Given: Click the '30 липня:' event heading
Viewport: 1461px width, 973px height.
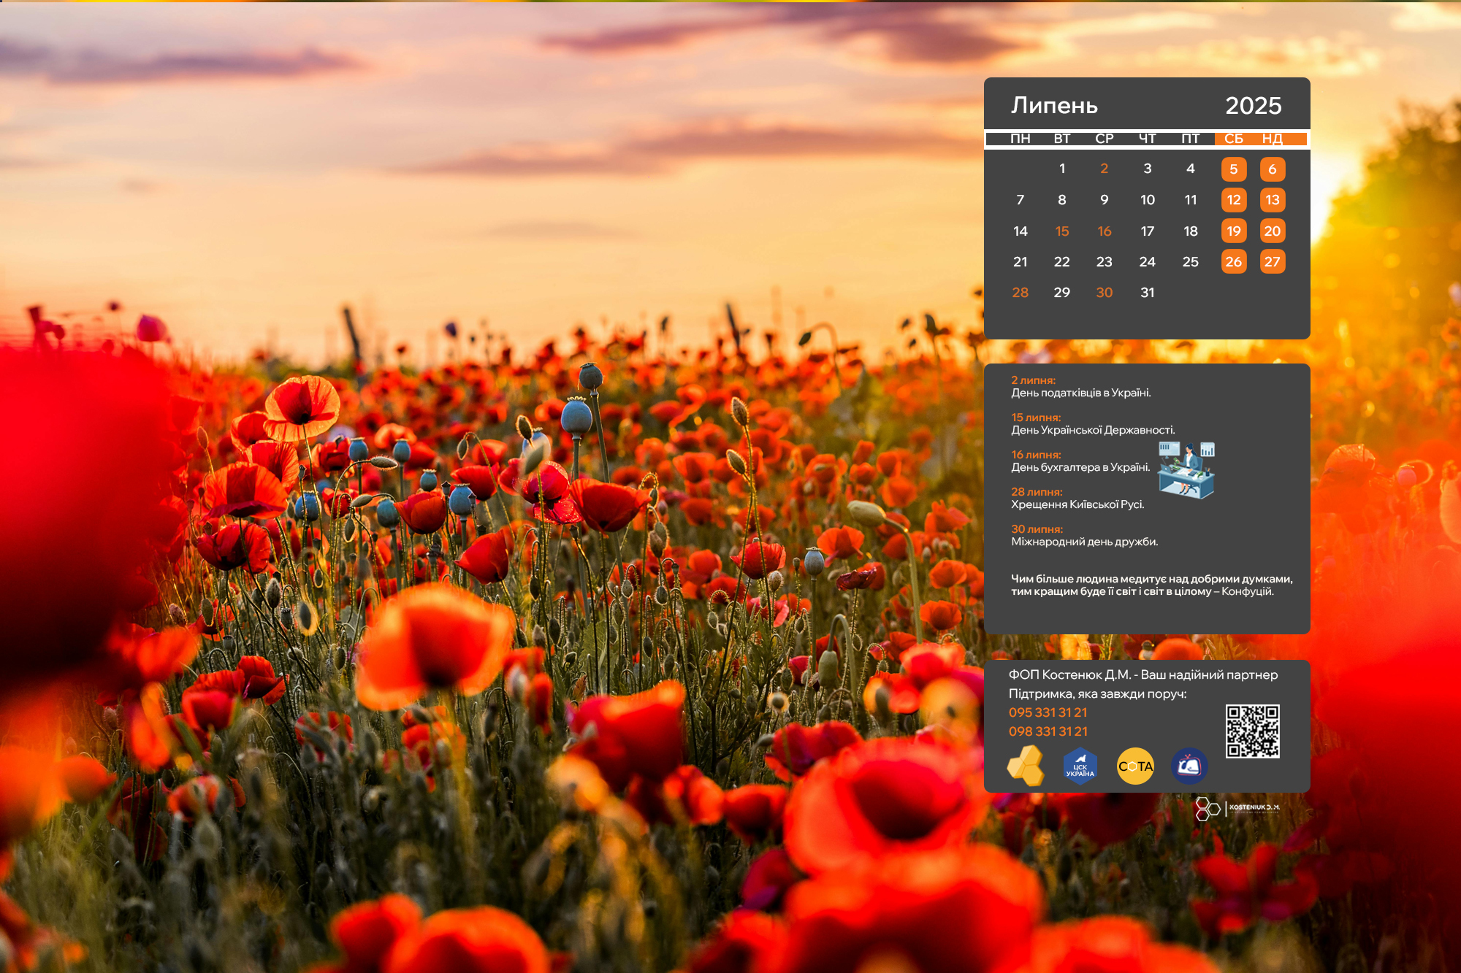Looking at the screenshot, I should click(1037, 529).
